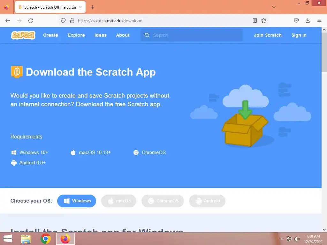Open File Explorer from the taskbar
327x245 pixels.
pyautogui.click(x=26, y=239)
